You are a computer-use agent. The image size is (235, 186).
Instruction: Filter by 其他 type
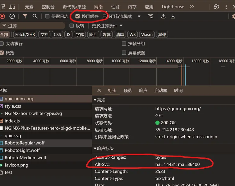click(x=162, y=34)
